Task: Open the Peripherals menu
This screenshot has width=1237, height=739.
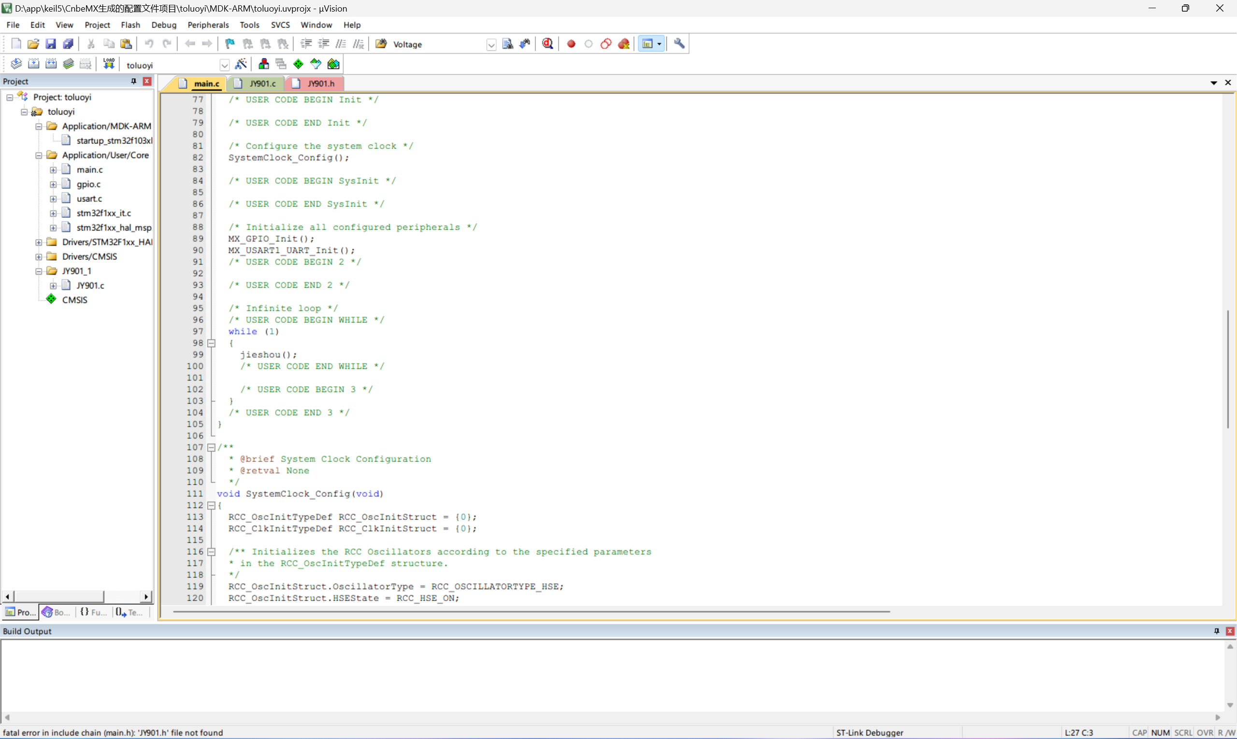Action: (208, 25)
